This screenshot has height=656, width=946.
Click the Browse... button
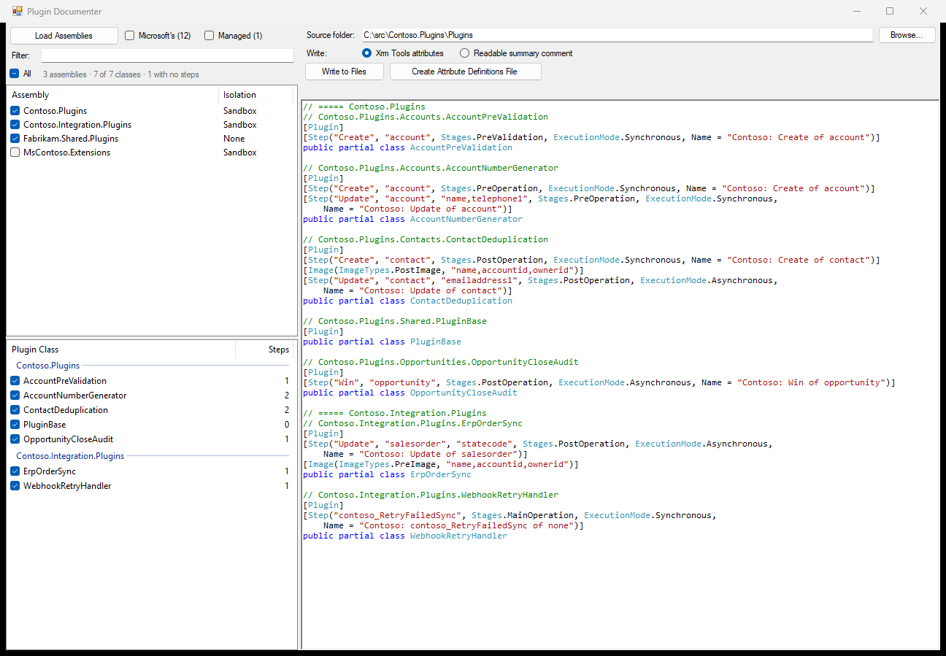coord(907,35)
